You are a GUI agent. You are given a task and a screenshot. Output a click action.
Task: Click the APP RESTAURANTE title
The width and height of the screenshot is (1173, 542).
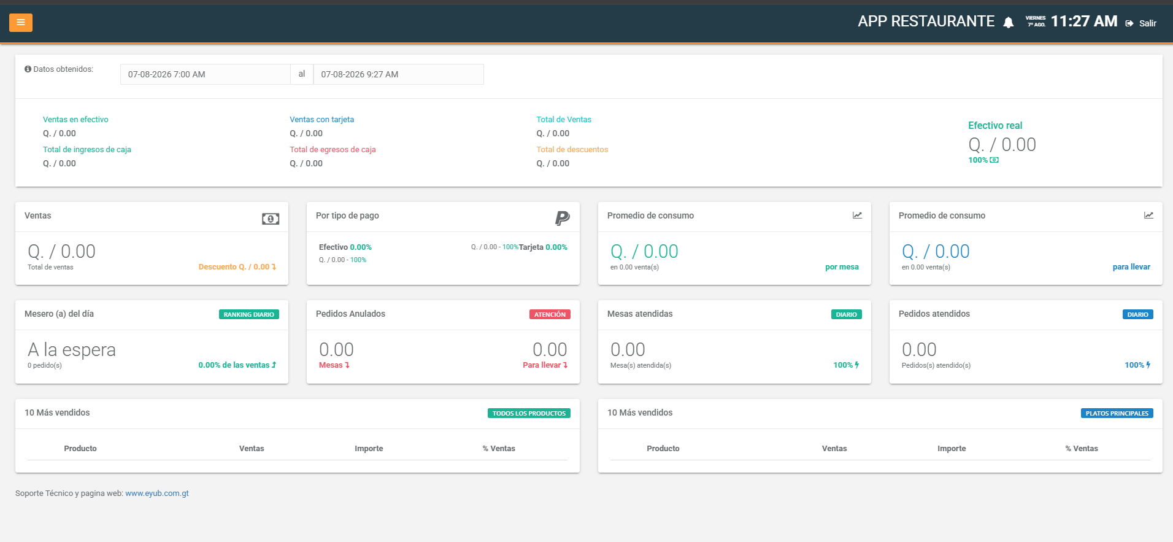(x=926, y=21)
